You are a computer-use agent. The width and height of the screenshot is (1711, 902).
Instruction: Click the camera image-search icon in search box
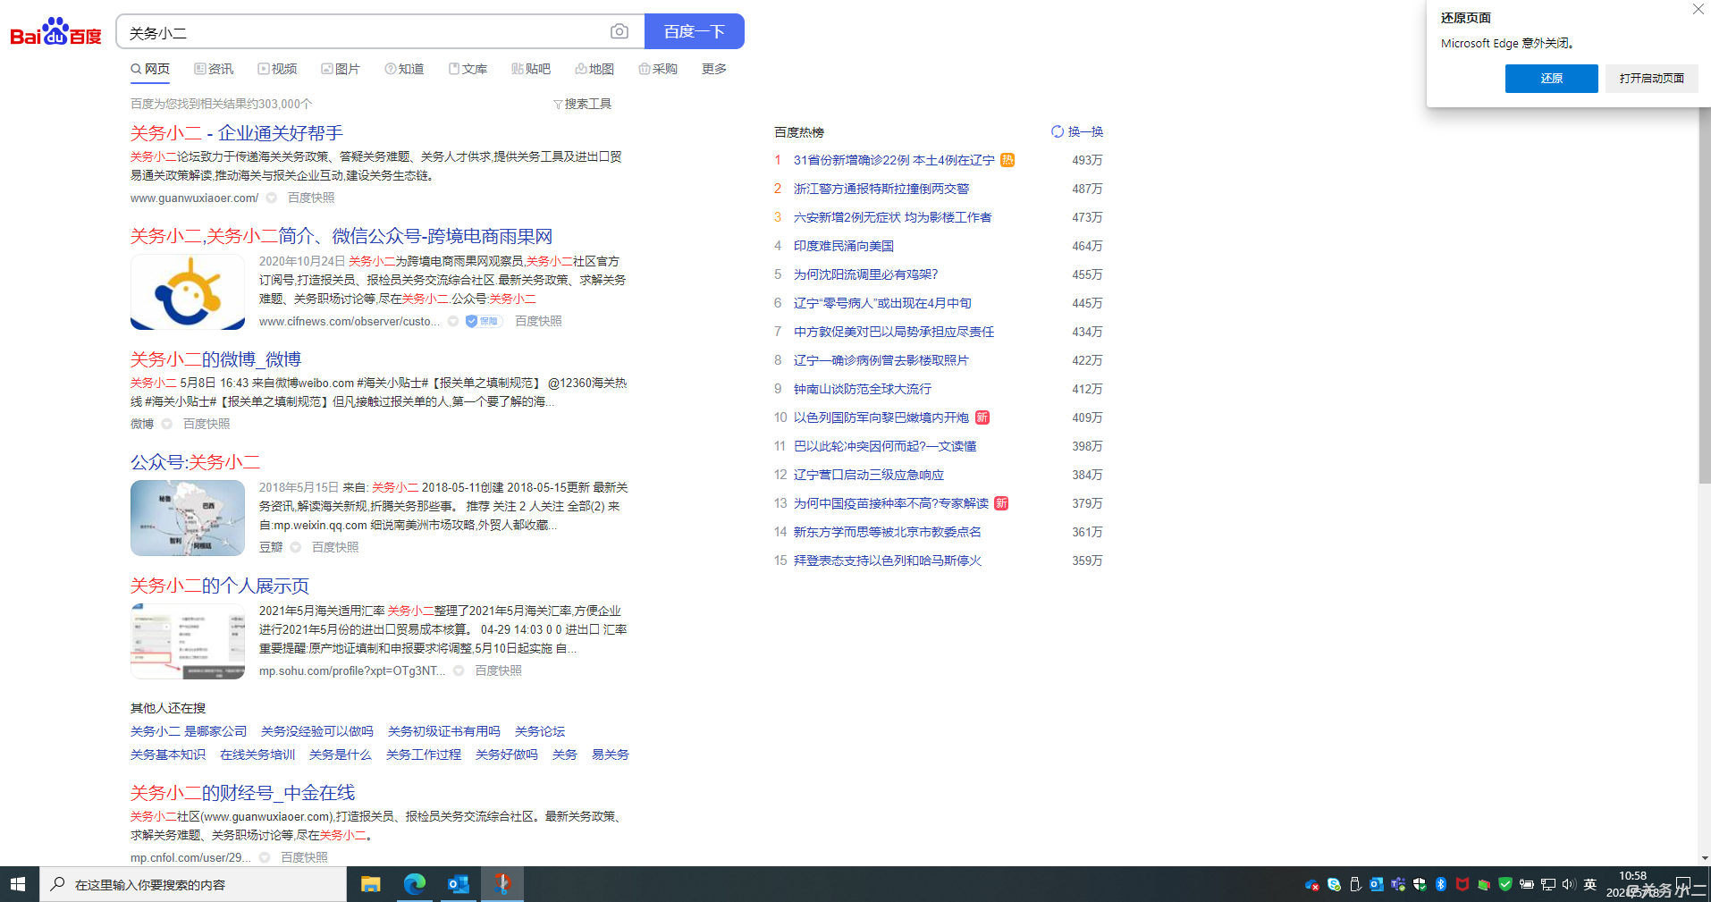(619, 32)
